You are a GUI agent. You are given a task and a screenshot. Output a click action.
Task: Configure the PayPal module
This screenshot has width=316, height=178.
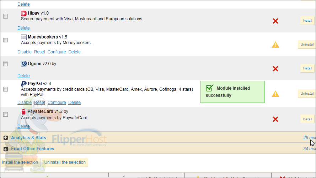(57, 103)
